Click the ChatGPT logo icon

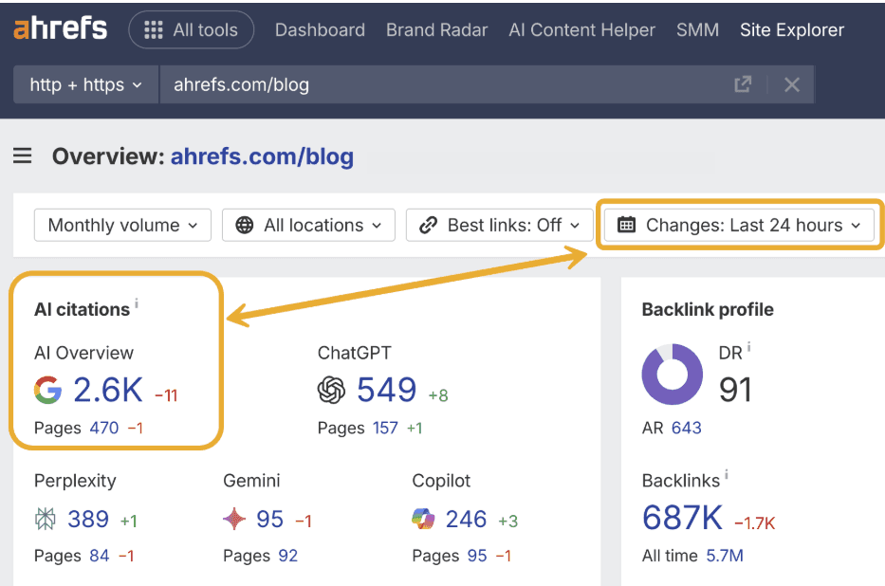[x=331, y=390]
